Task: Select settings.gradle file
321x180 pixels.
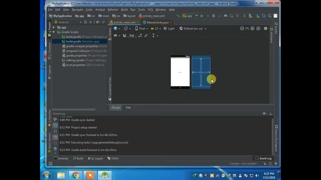Action: tap(84, 60)
